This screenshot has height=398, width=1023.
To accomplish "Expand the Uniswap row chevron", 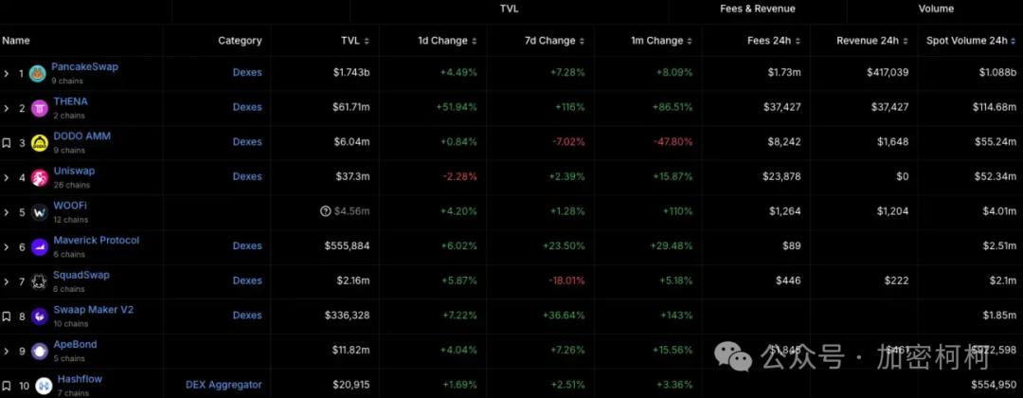I will tap(7, 177).
